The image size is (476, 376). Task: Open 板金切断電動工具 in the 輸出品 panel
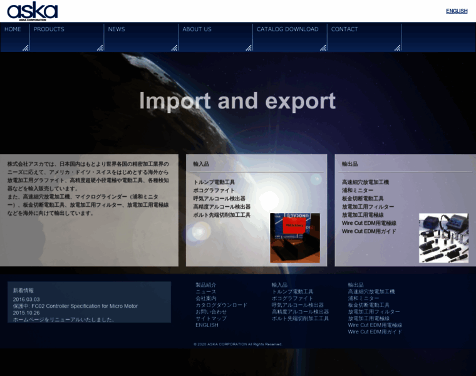[x=363, y=199]
